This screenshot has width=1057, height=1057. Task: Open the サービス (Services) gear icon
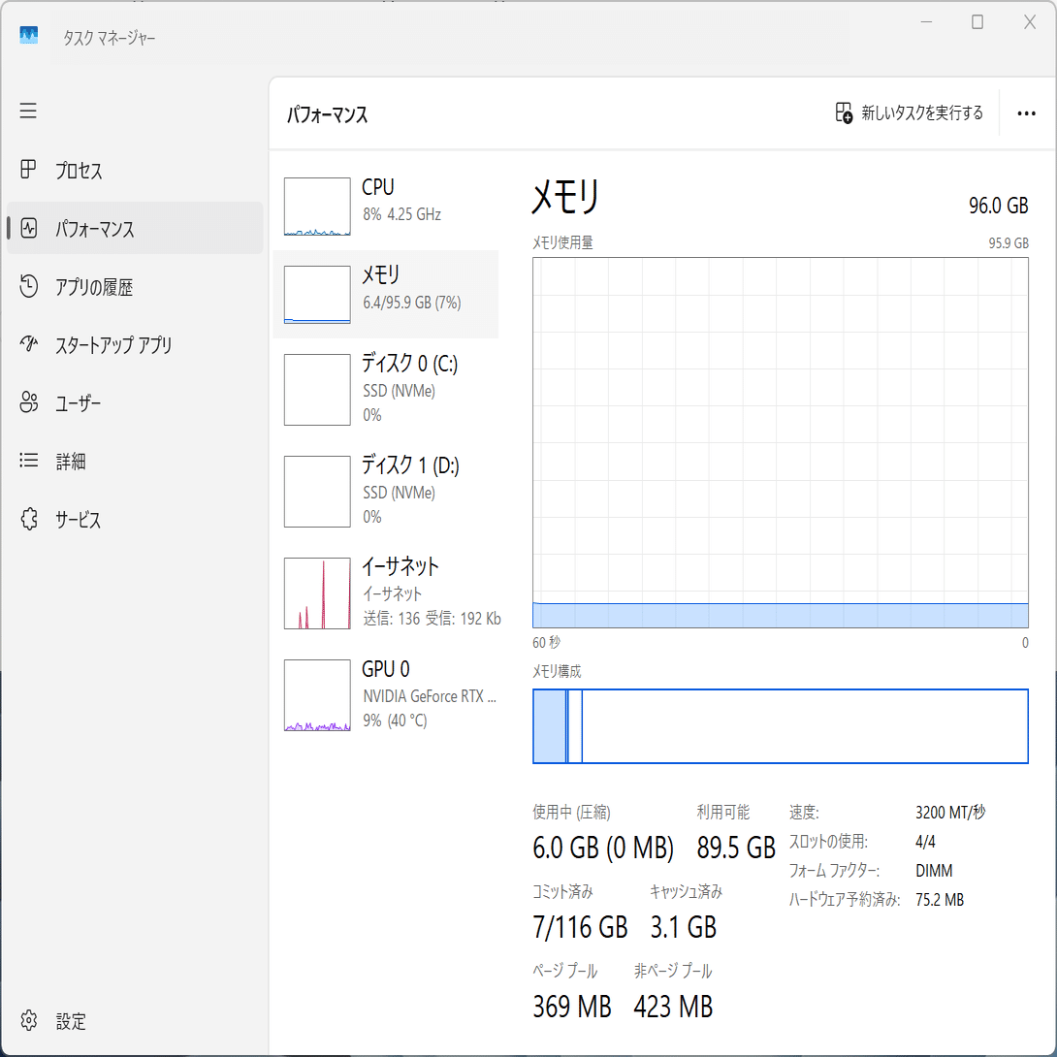28,519
